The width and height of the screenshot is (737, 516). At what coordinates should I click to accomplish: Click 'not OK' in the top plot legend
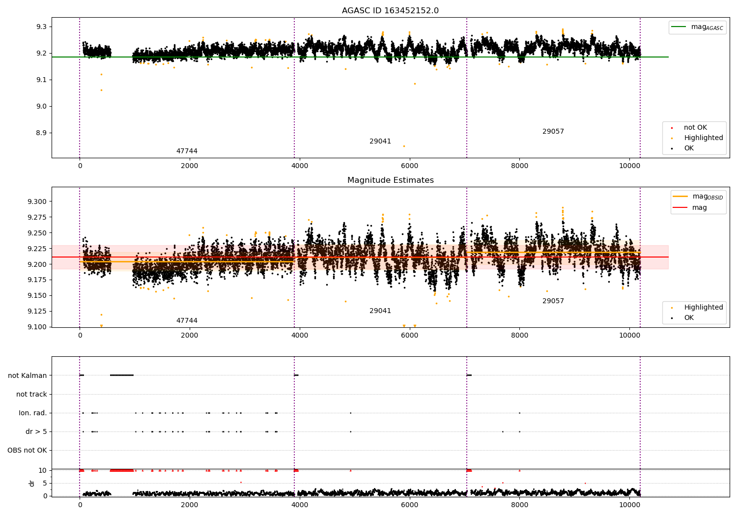[695, 128]
